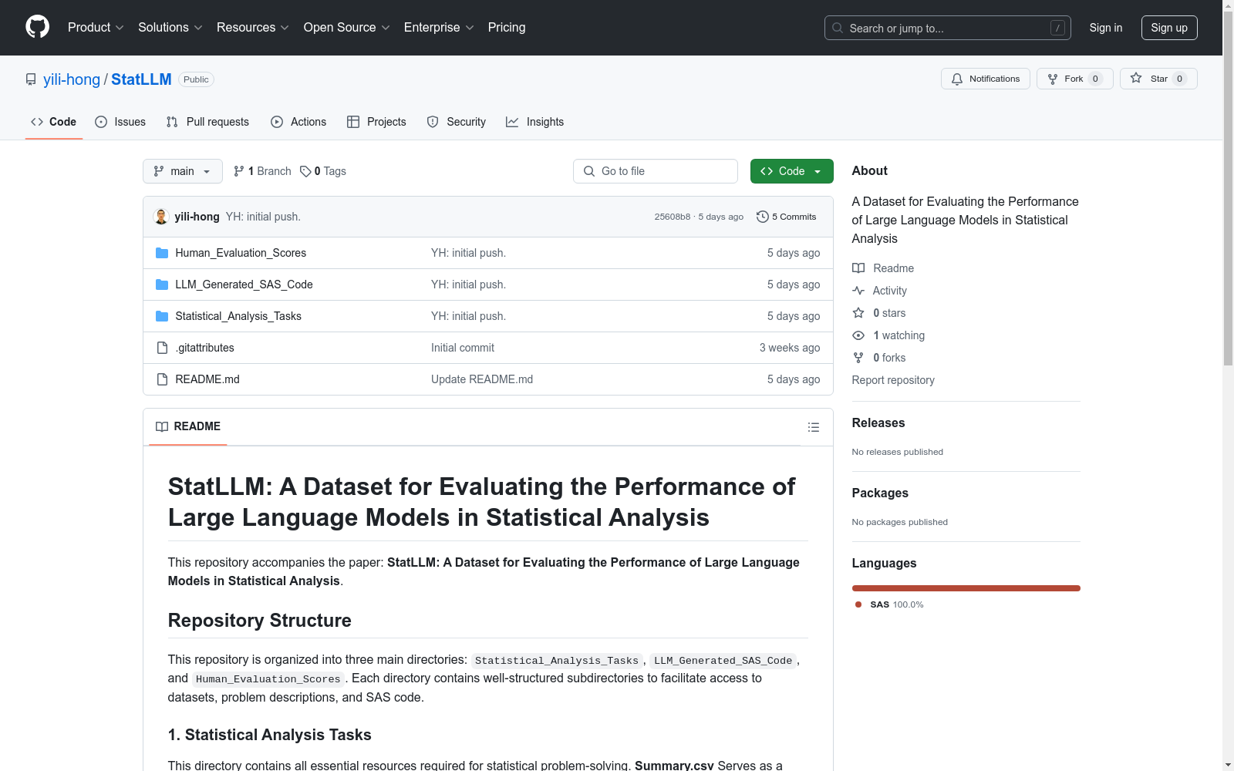
Task: Open the .gitattributes file
Action: point(204,348)
